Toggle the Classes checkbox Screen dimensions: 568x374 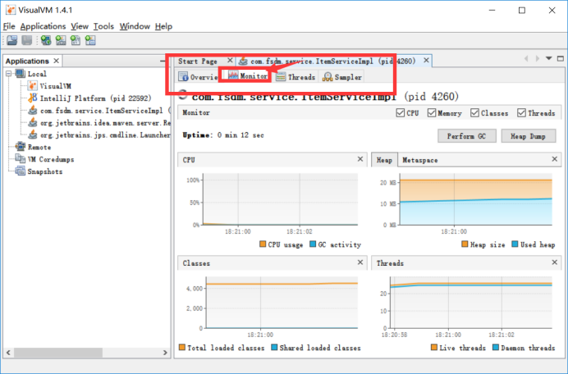[474, 113]
